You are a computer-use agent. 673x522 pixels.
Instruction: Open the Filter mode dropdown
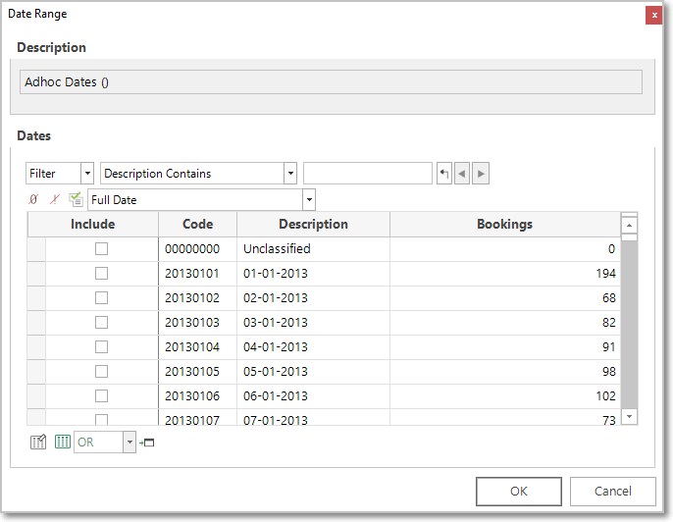(x=87, y=174)
